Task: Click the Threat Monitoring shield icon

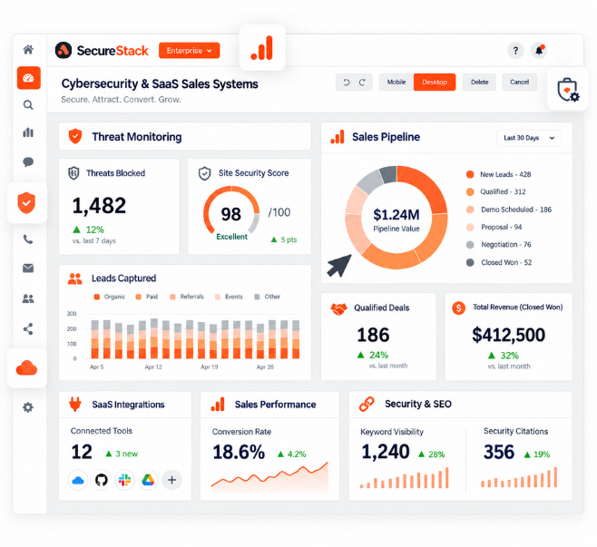Action: 75,136
